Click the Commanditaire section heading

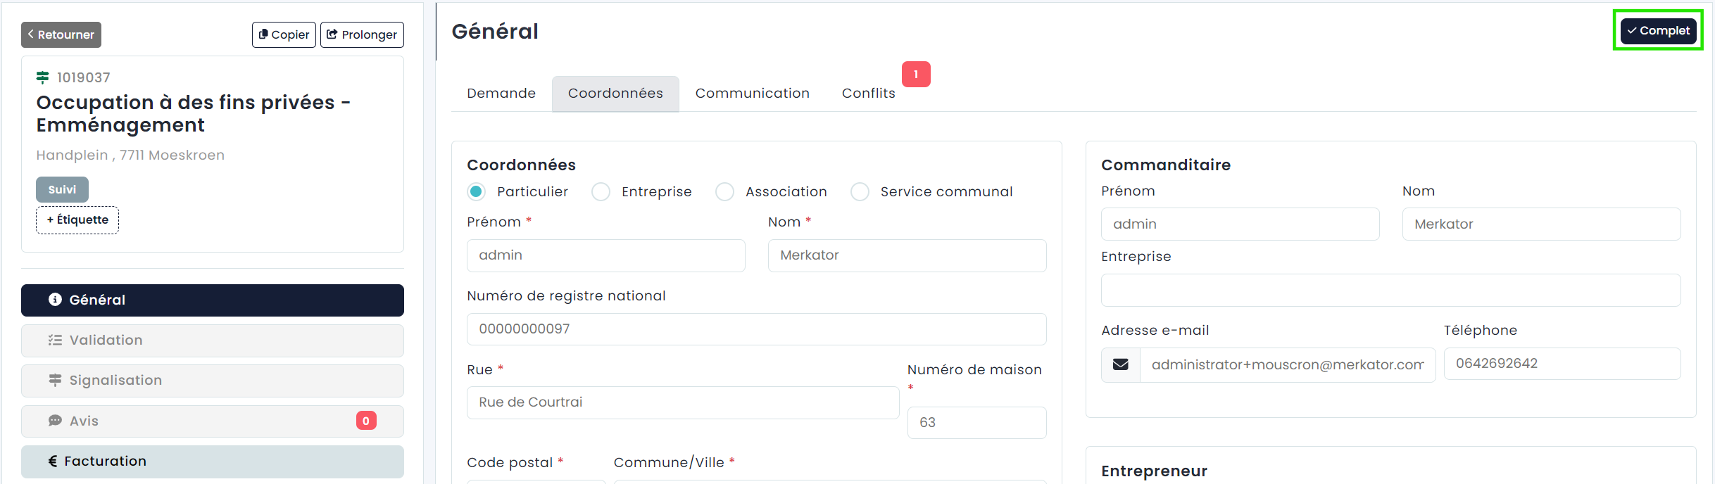pyautogui.click(x=1166, y=165)
